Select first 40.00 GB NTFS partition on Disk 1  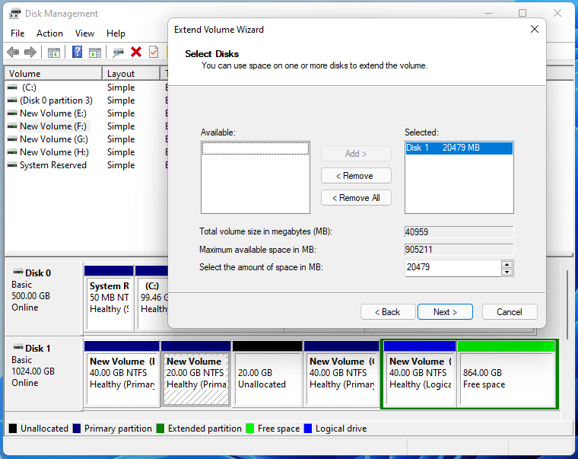[122, 374]
